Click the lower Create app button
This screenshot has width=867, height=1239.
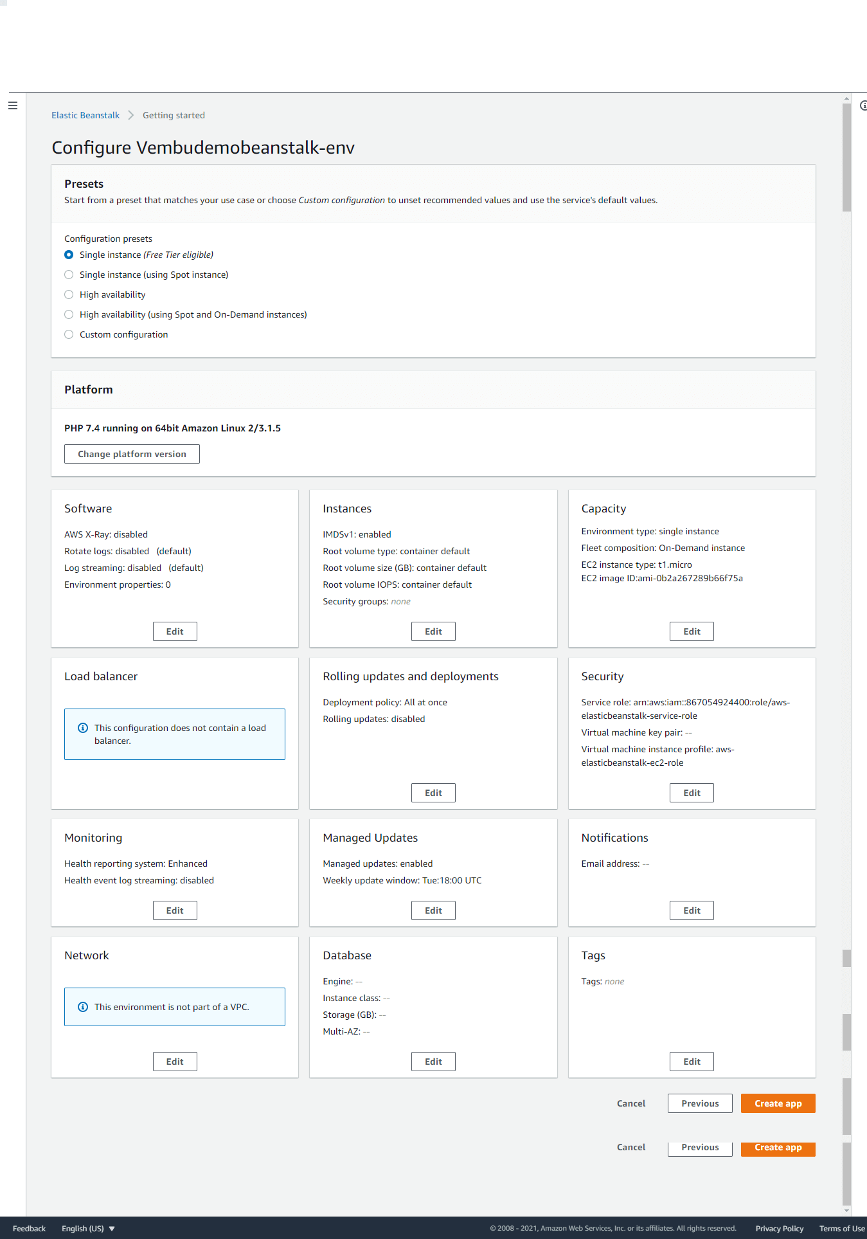tap(778, 1148)
